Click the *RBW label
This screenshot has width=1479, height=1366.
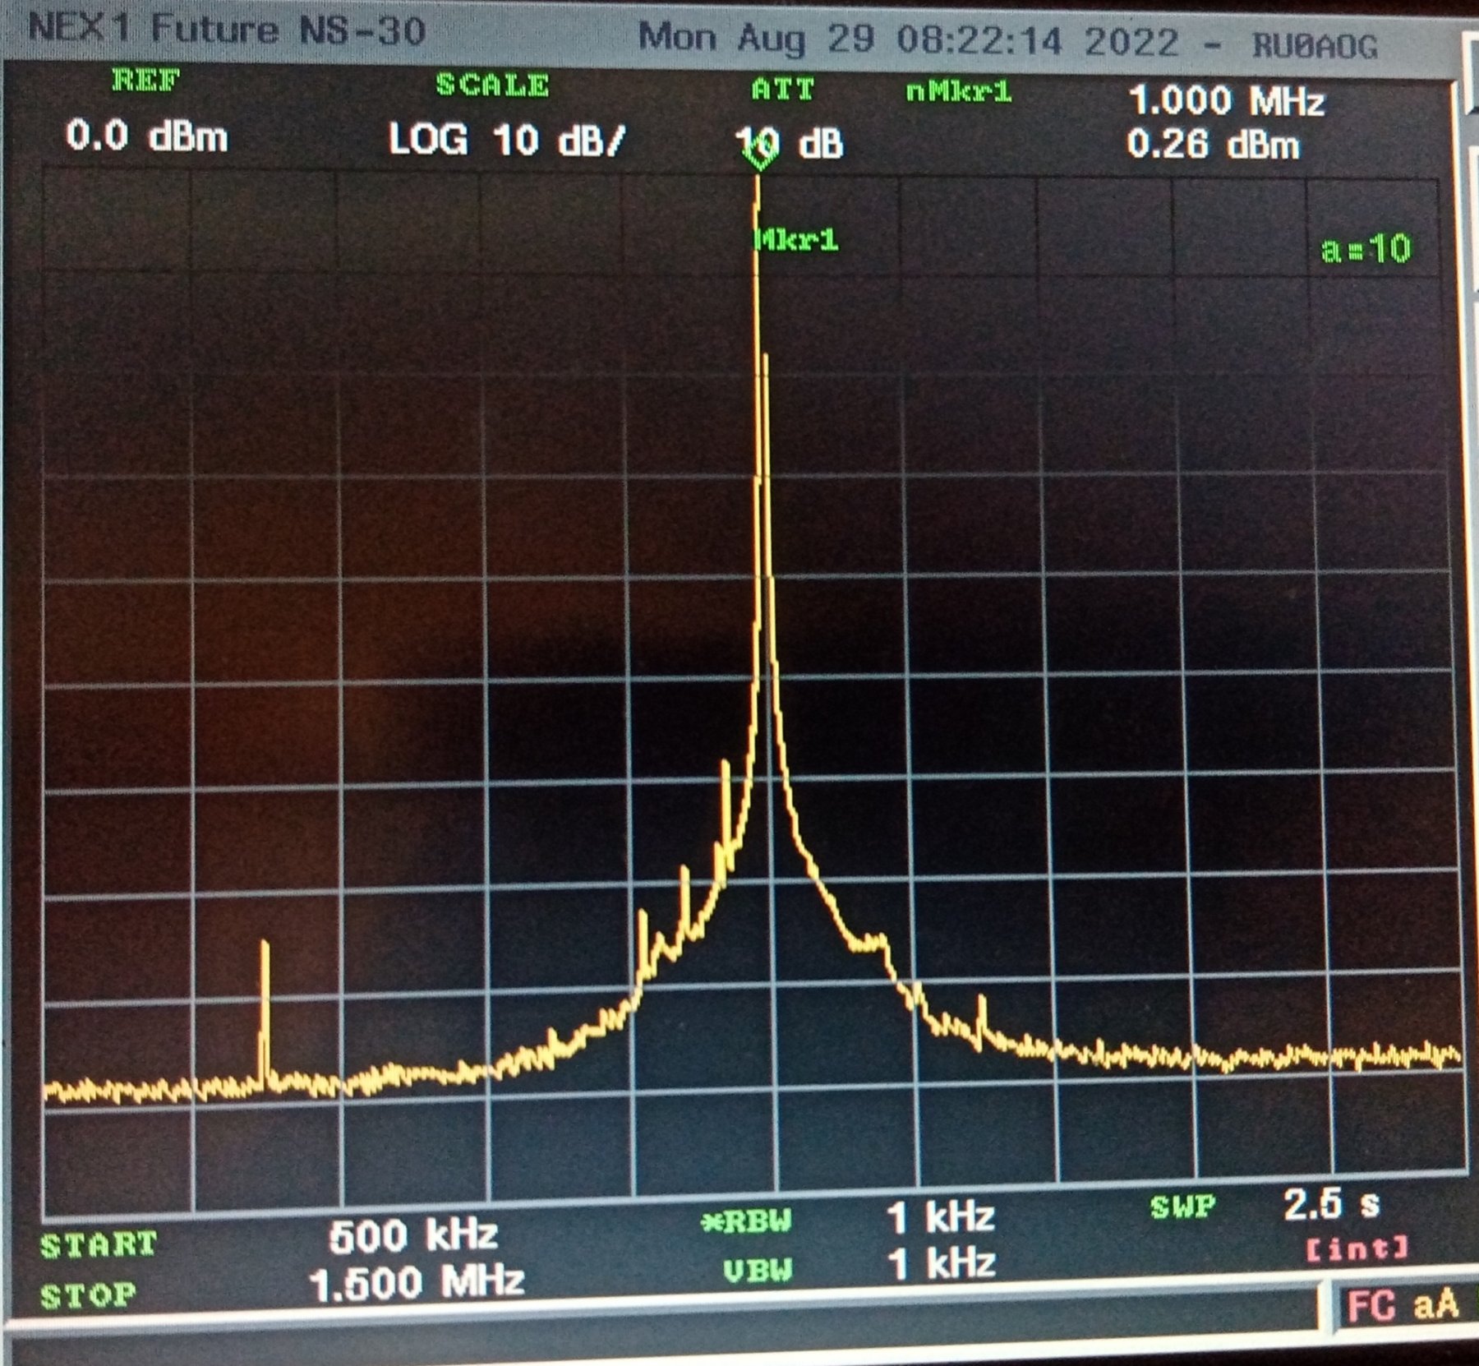tap(746, 1222)
